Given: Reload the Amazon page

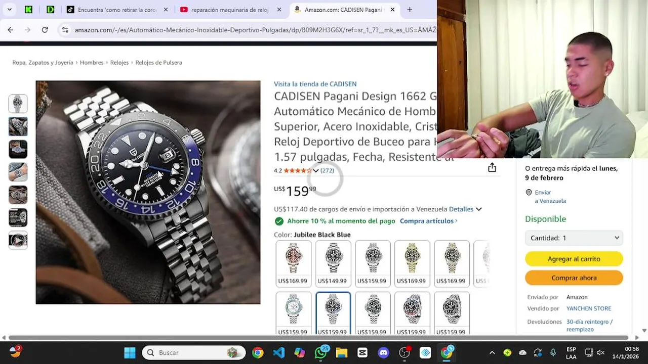Looking at the screenshot, I should (45, 30).
